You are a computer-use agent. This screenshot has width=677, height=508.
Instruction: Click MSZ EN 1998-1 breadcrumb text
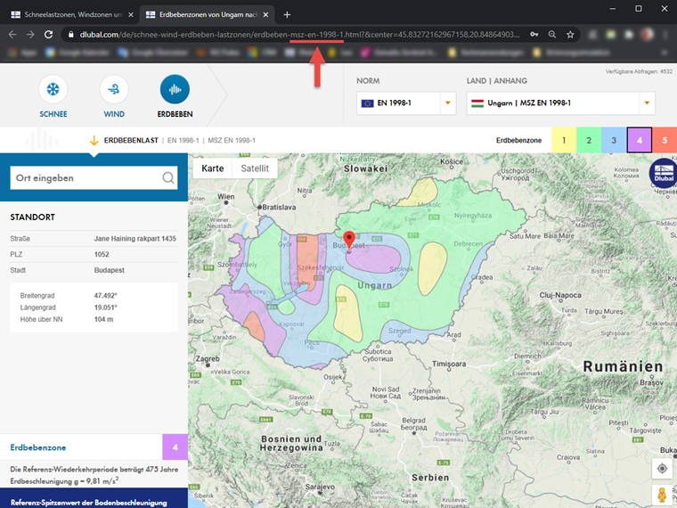coord(232,141)
